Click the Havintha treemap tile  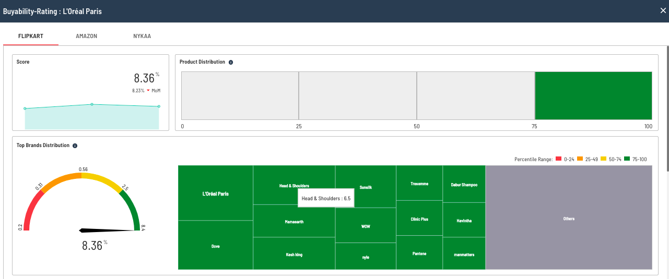click(x=464, y=221)
